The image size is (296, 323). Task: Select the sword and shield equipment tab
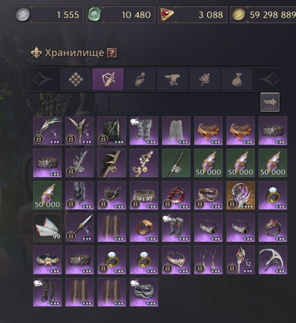click(108, 79)
